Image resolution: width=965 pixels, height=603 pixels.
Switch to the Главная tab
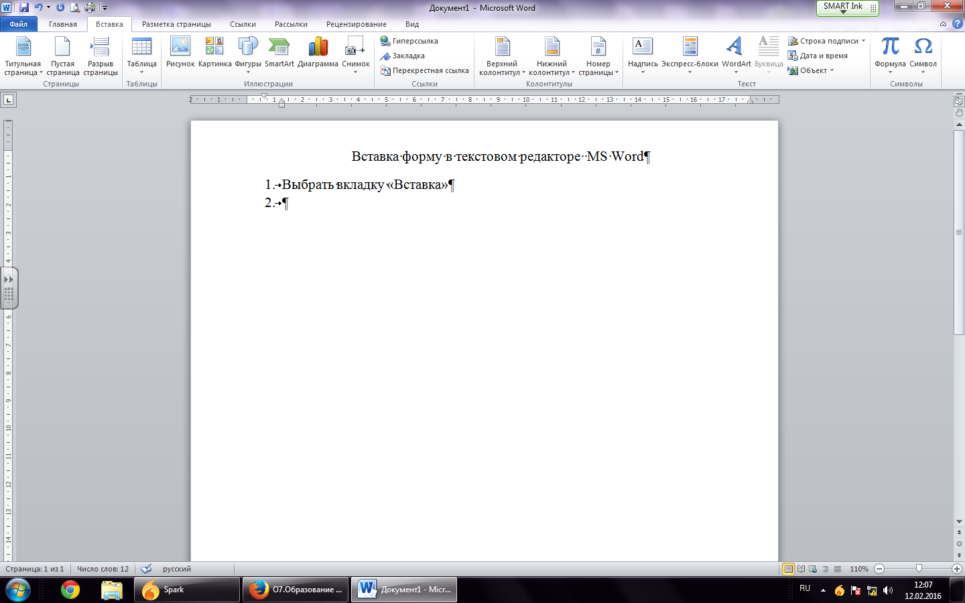tap(63, 24)
